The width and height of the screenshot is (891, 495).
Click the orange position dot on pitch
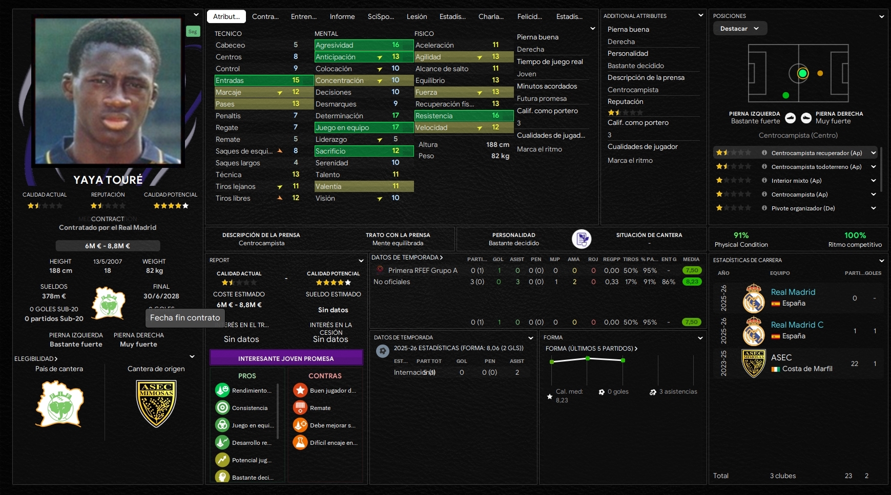coord(820,73)
